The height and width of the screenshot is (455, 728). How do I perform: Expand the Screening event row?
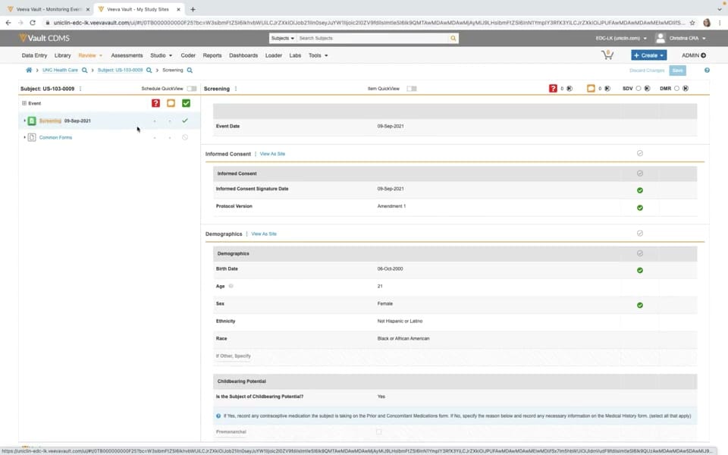[x=24, y=121]
